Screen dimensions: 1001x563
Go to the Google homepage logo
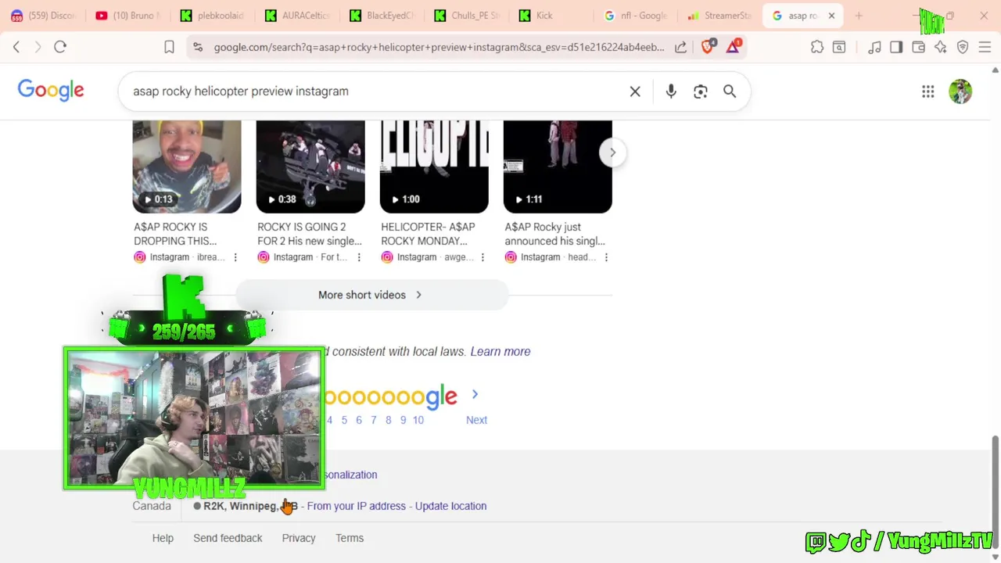pyautogui.click(x=51, y=90)
